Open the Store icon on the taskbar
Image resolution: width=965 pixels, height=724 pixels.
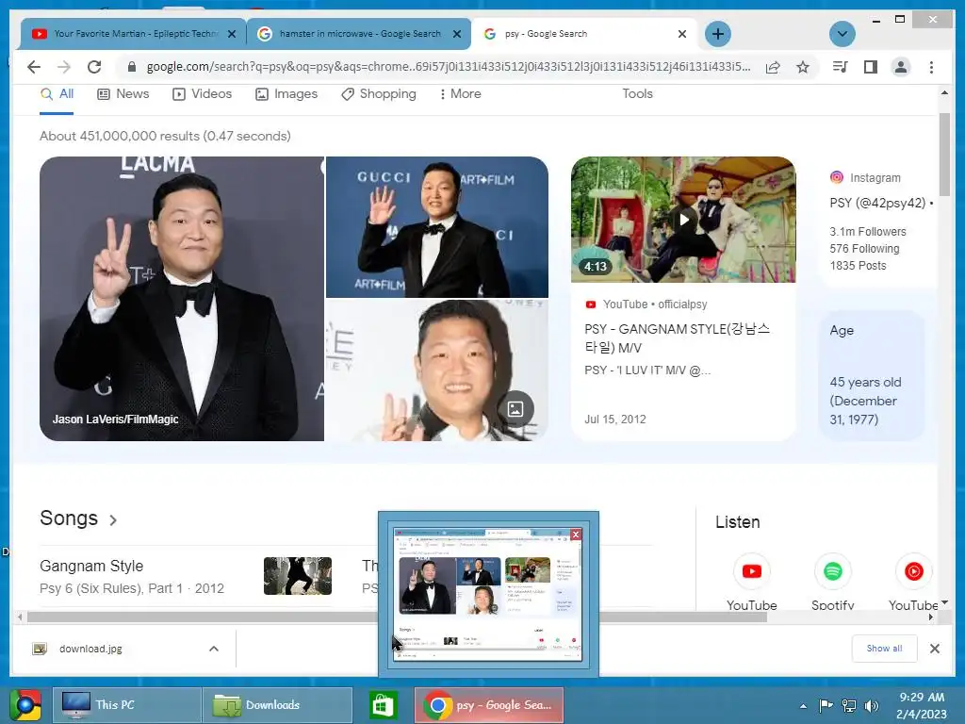tap(383, 705)
